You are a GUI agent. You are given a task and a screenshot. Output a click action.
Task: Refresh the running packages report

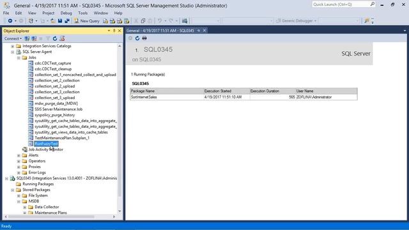[137, 38]
